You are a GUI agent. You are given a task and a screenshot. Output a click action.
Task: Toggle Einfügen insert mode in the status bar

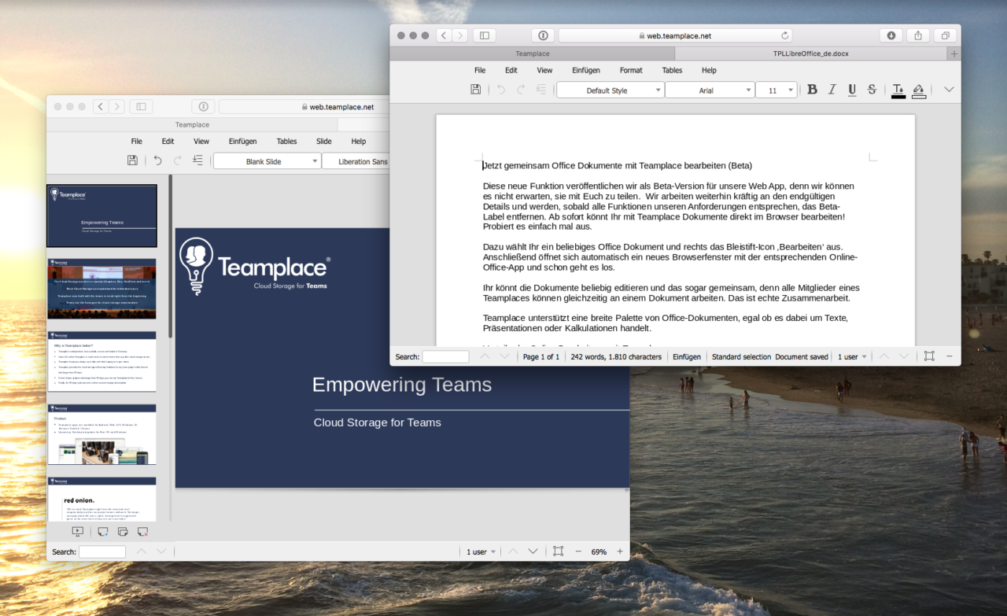click(687, 356)
